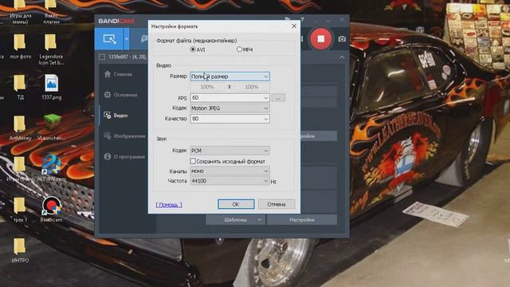Image resolution: width=510 pixels, height=287 pixels.
Task: Enable Сохранять исходный формат checkbox
Action: pos(193,161)
